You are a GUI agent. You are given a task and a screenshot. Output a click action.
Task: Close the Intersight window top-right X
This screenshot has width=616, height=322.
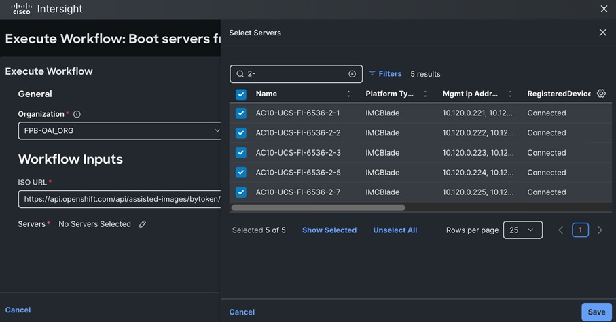coord(604,9)
